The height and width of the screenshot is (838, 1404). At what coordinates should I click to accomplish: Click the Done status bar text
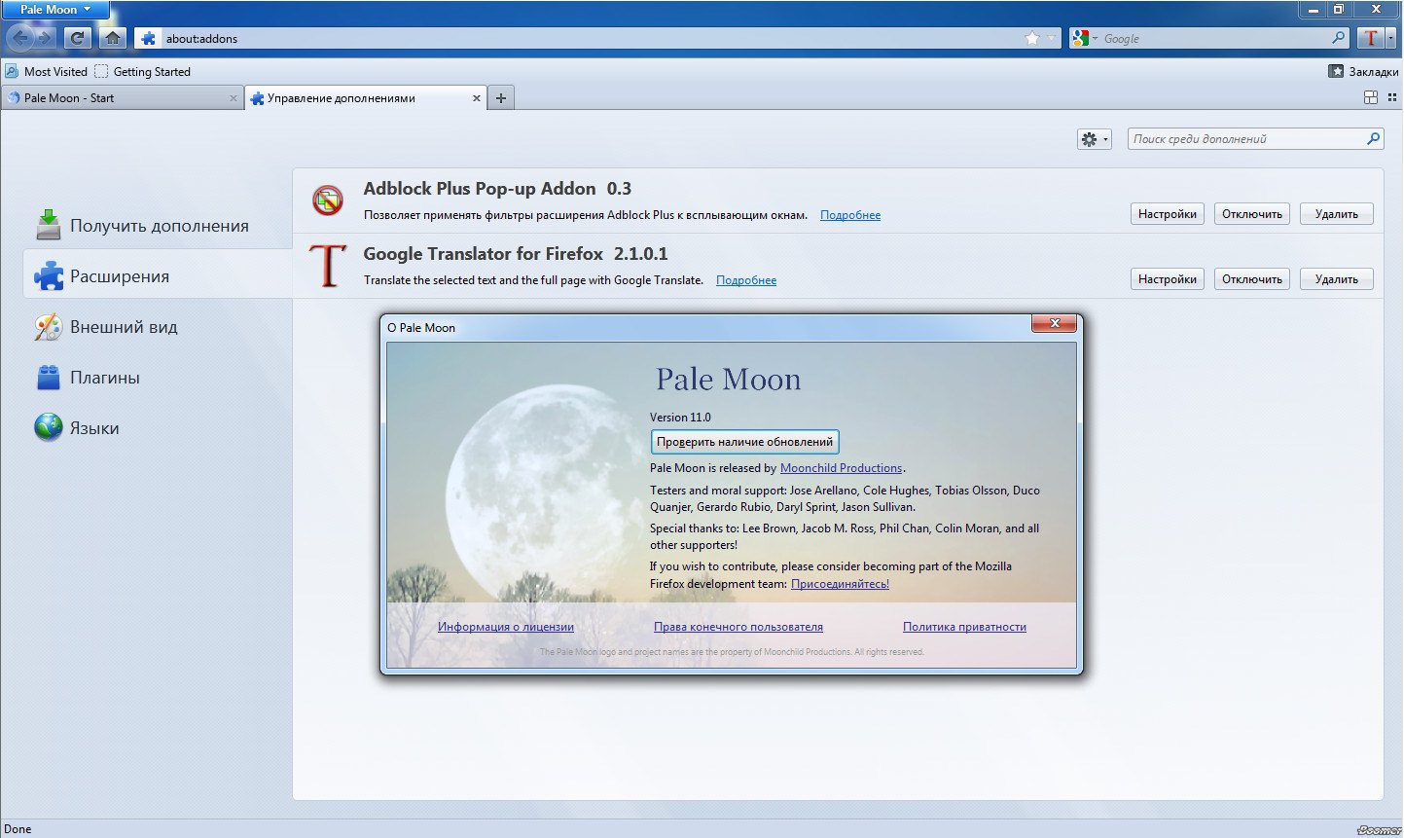(x=18, y=829)
